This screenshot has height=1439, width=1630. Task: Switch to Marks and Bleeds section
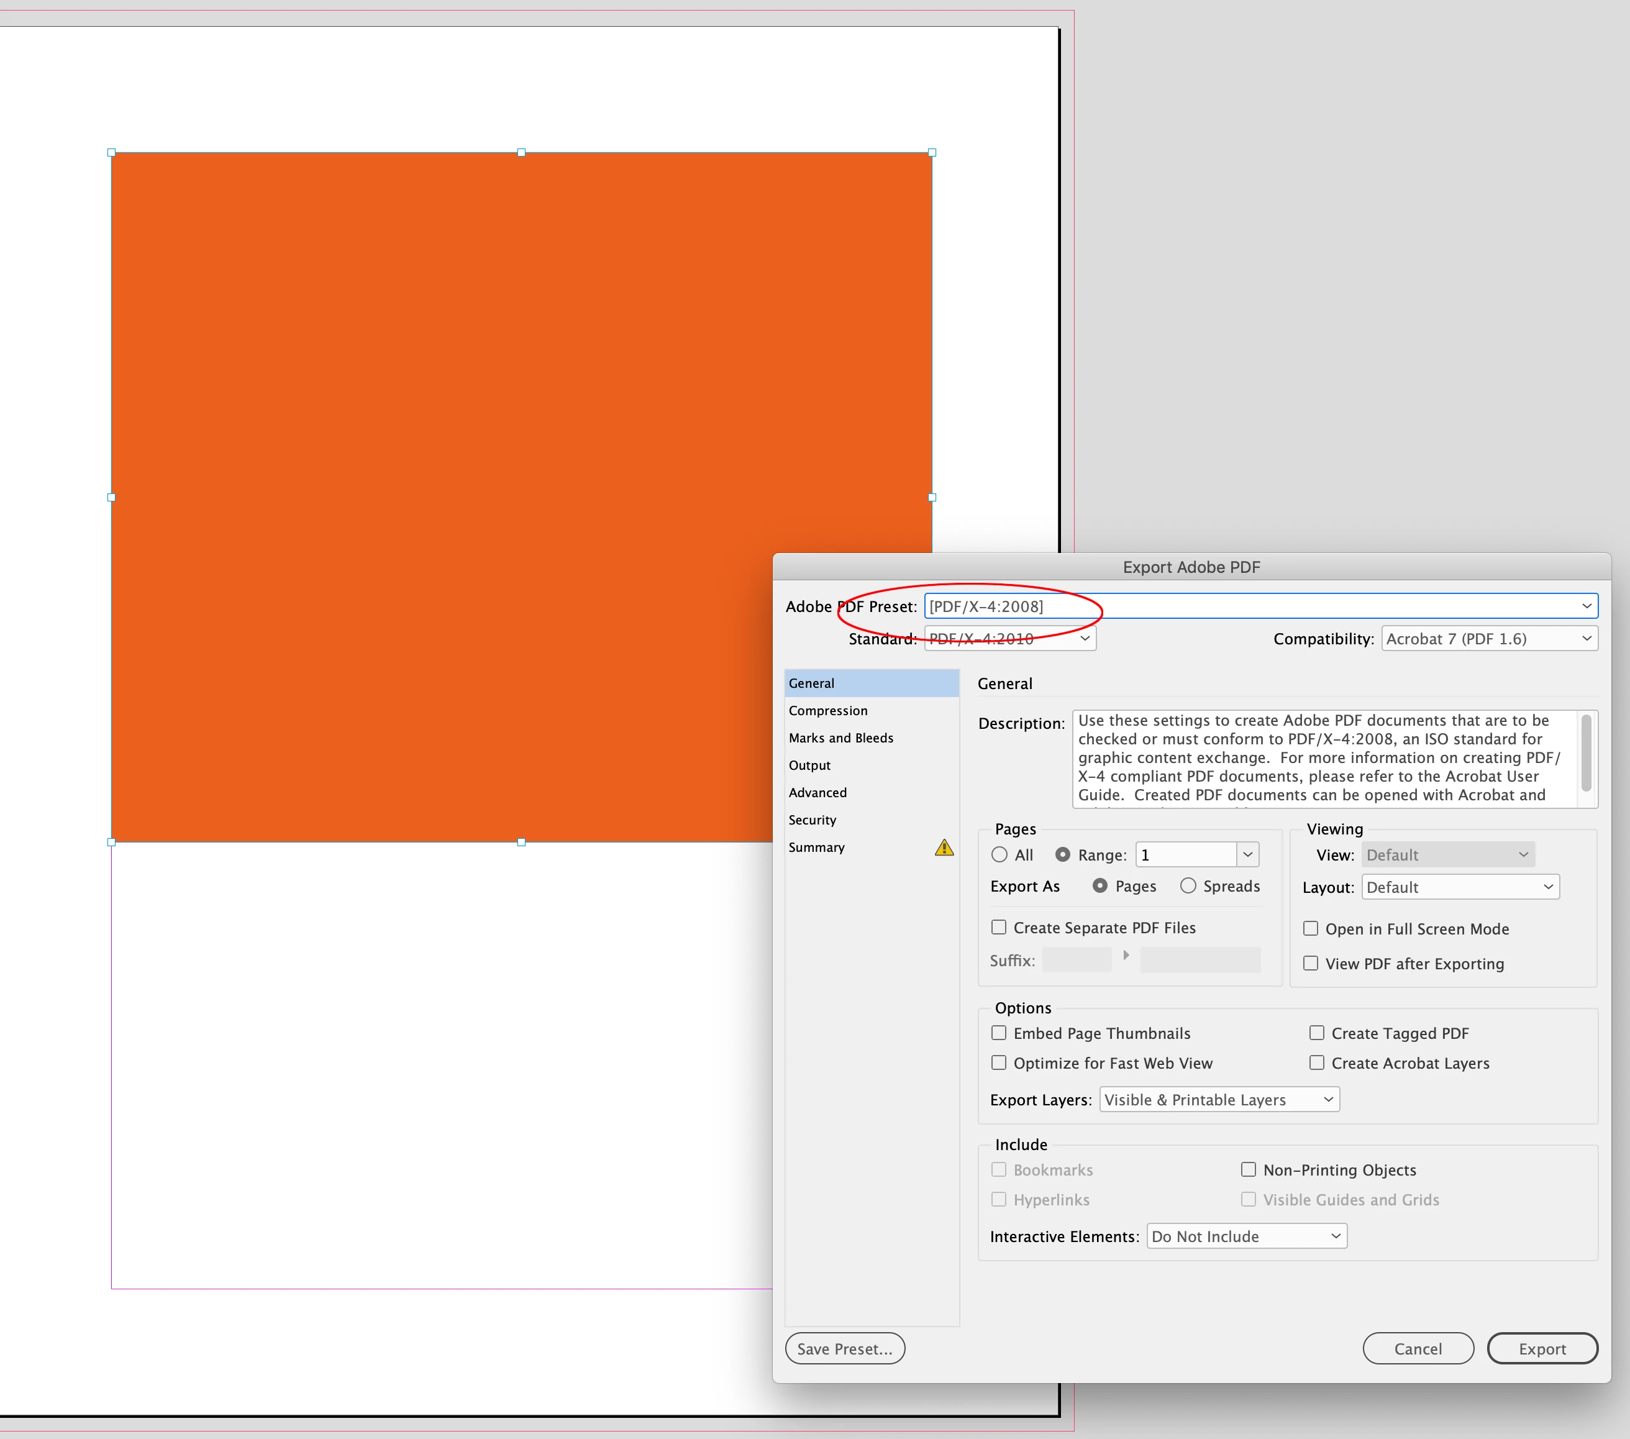840,738
